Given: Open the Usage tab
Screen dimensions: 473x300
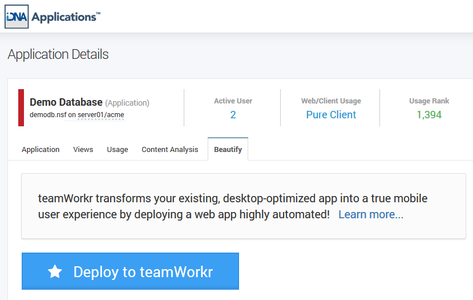Looking at the screenshot, I should (118, 150).
